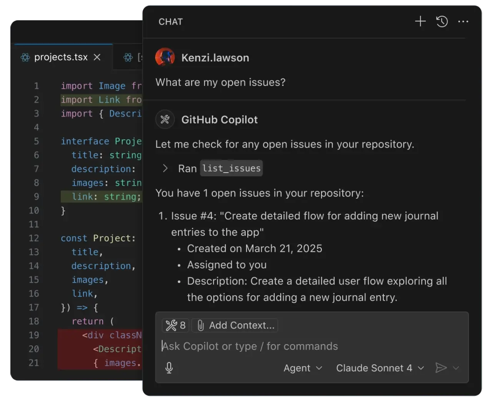Image resolution: width=493 pixels, height=401 pixels.
Task: Open the Agent mode dropdown
Action: (x=303, y=368)
